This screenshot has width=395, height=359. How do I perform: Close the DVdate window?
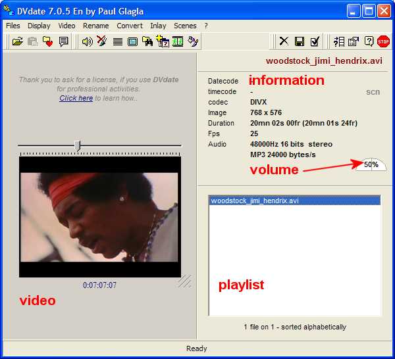(384, 11)
